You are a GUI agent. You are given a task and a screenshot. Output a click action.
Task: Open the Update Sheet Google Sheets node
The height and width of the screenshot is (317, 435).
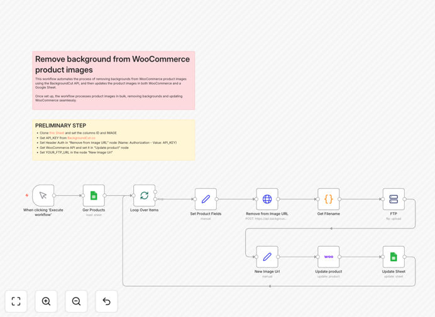(x=394, y=257)
